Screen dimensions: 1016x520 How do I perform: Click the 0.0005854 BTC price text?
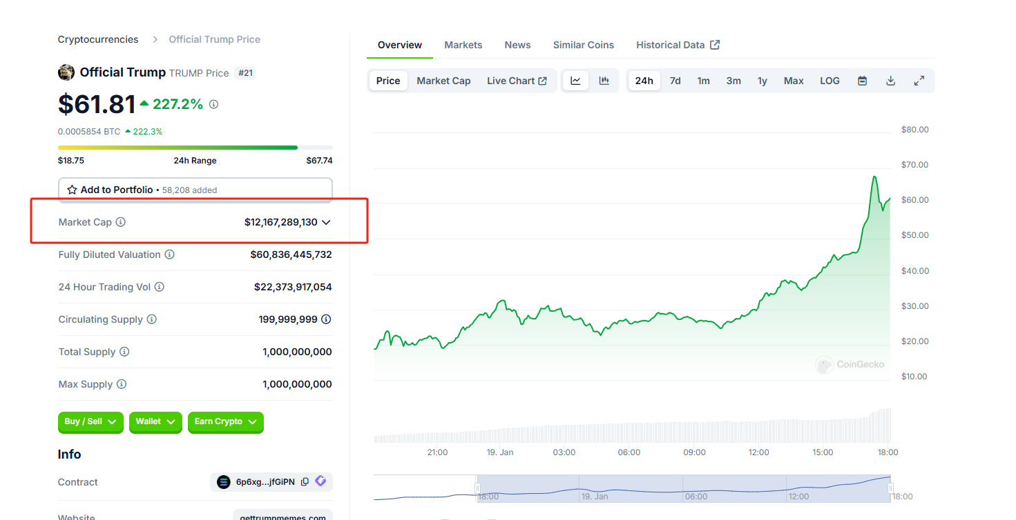point(89,131)
